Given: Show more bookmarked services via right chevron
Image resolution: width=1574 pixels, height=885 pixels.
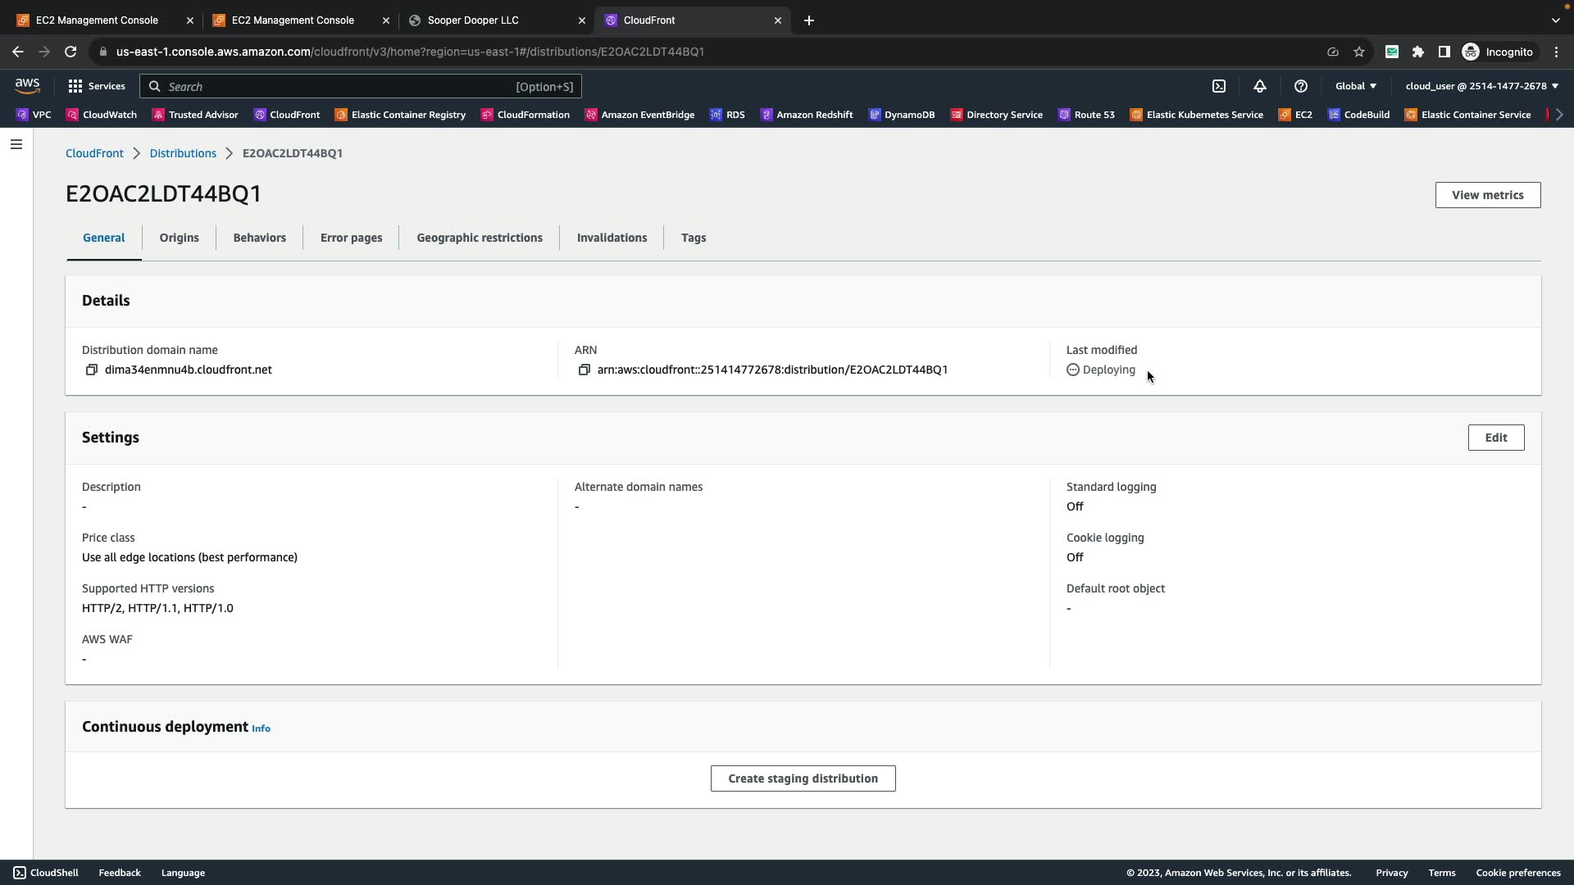Looking at the screenshot, I should coord(1559,115).
